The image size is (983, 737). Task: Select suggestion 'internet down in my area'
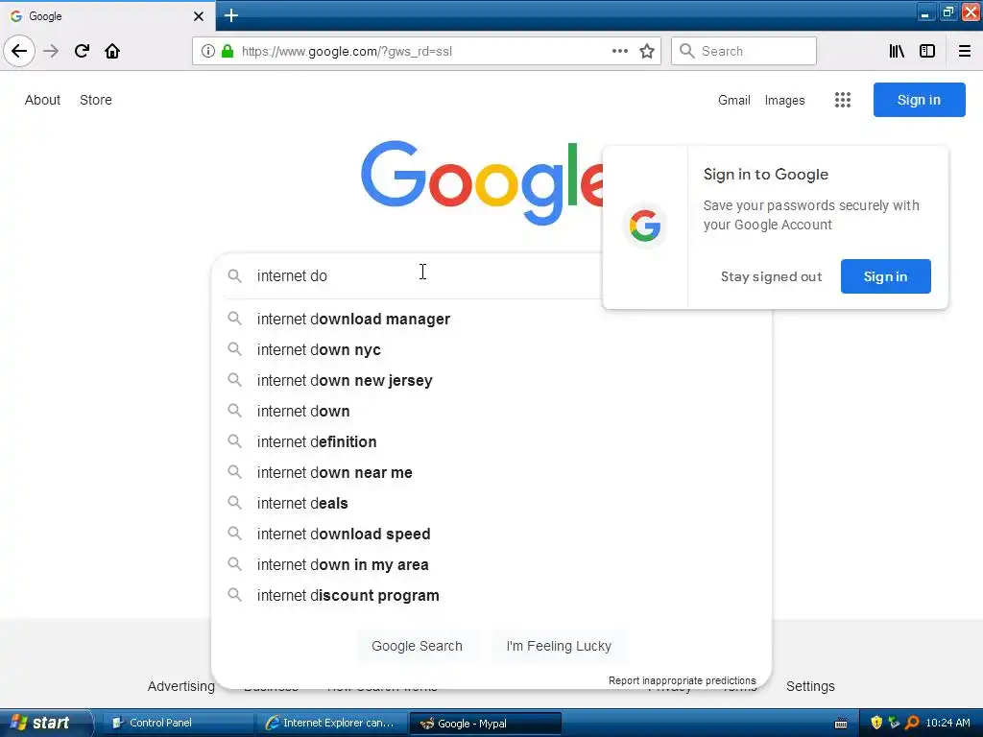(x=491, y=564)
